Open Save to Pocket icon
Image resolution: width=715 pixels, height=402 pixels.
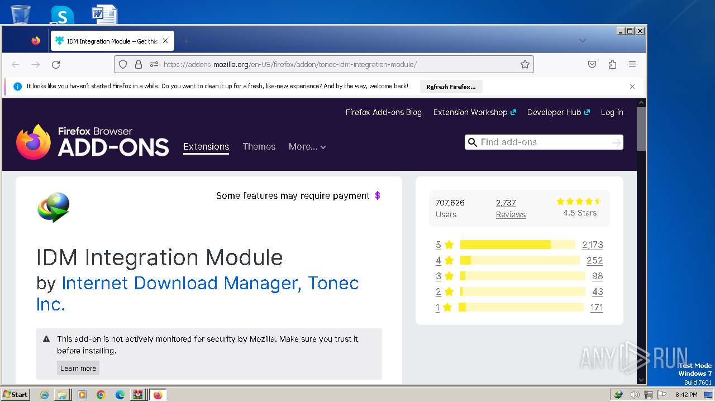592,65
